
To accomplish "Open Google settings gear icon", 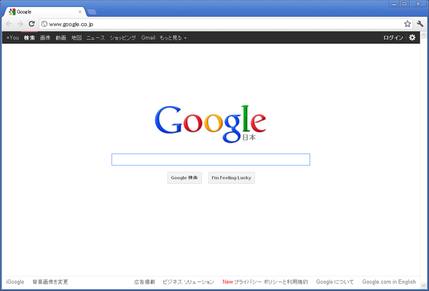I will click(x=412, y=37).
